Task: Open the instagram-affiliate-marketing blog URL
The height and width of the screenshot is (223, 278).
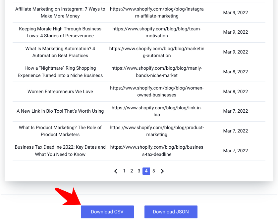Action: pyautogui.click(x=157, y=13)
